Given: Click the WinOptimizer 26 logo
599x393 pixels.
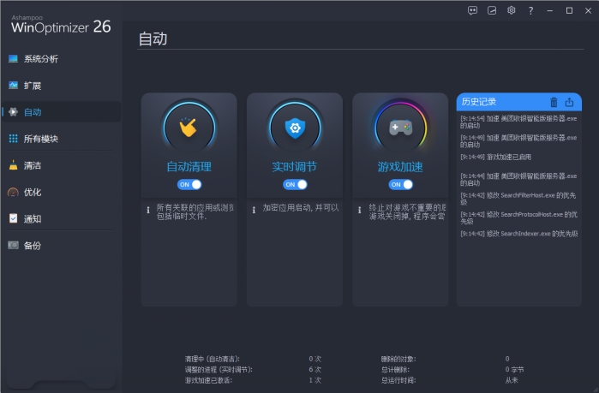Looking at the screenshot, I should (x=61, y=25).
